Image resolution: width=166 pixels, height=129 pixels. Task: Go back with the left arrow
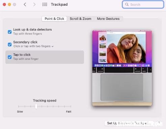pos(25,4)
